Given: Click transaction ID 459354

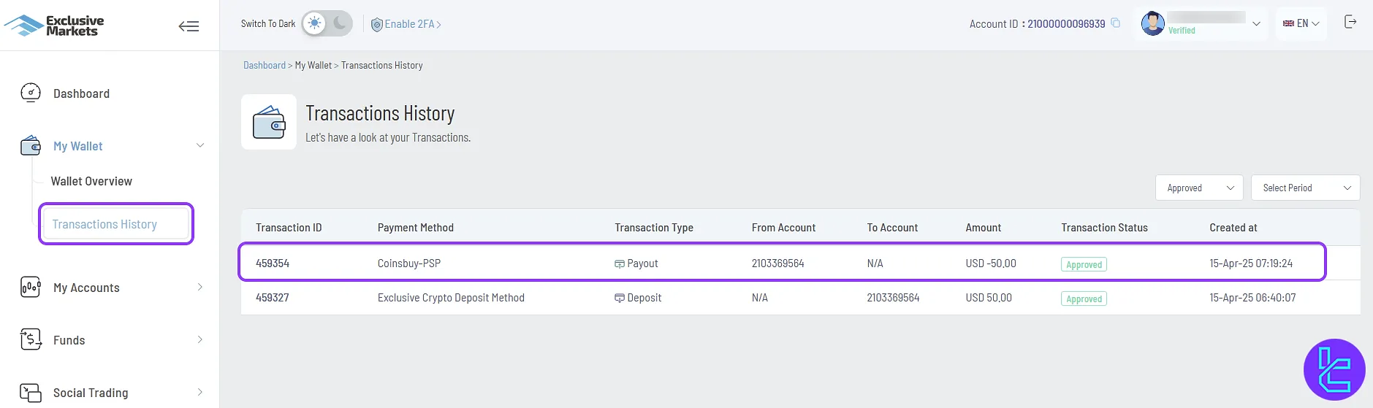Looking at the screenshot, I should tap(273, 263).
